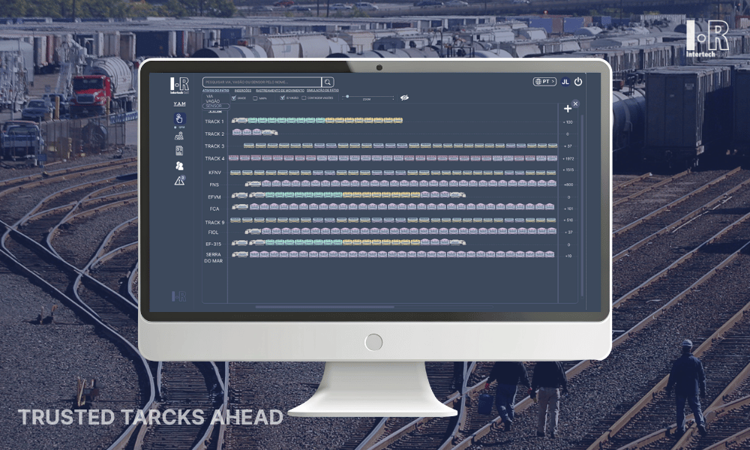
Task: Click the search magnifier button
Action: tap(328, 82)
